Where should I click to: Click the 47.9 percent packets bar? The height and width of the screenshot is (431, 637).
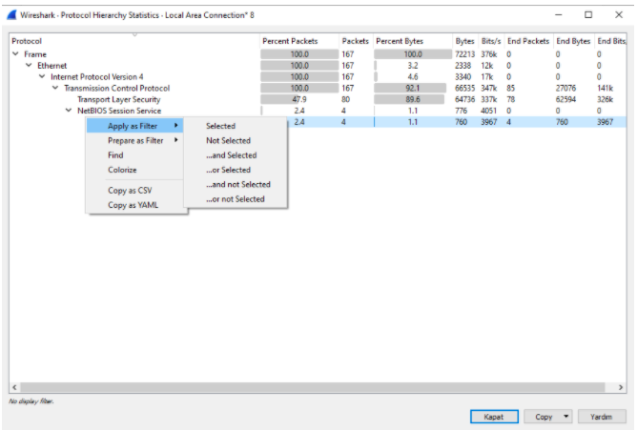point(299,99)
